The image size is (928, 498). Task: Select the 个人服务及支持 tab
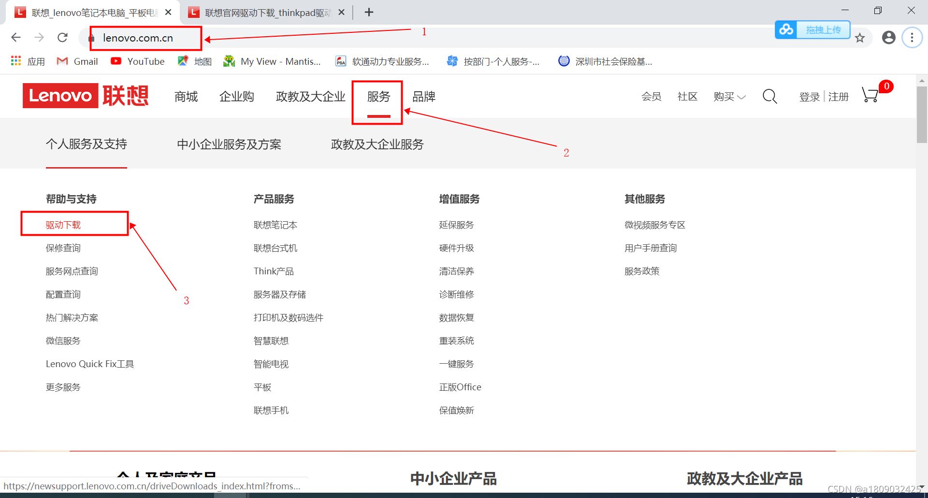pos(87,144)
